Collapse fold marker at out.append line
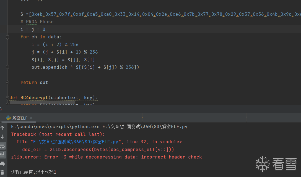Image resolution: width=301 pixels, height=177 pixels. click(x=7, y=67)
